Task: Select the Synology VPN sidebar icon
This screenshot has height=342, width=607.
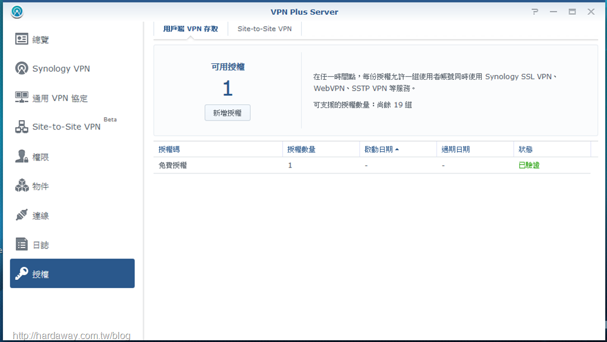Action: pos(22,69)
